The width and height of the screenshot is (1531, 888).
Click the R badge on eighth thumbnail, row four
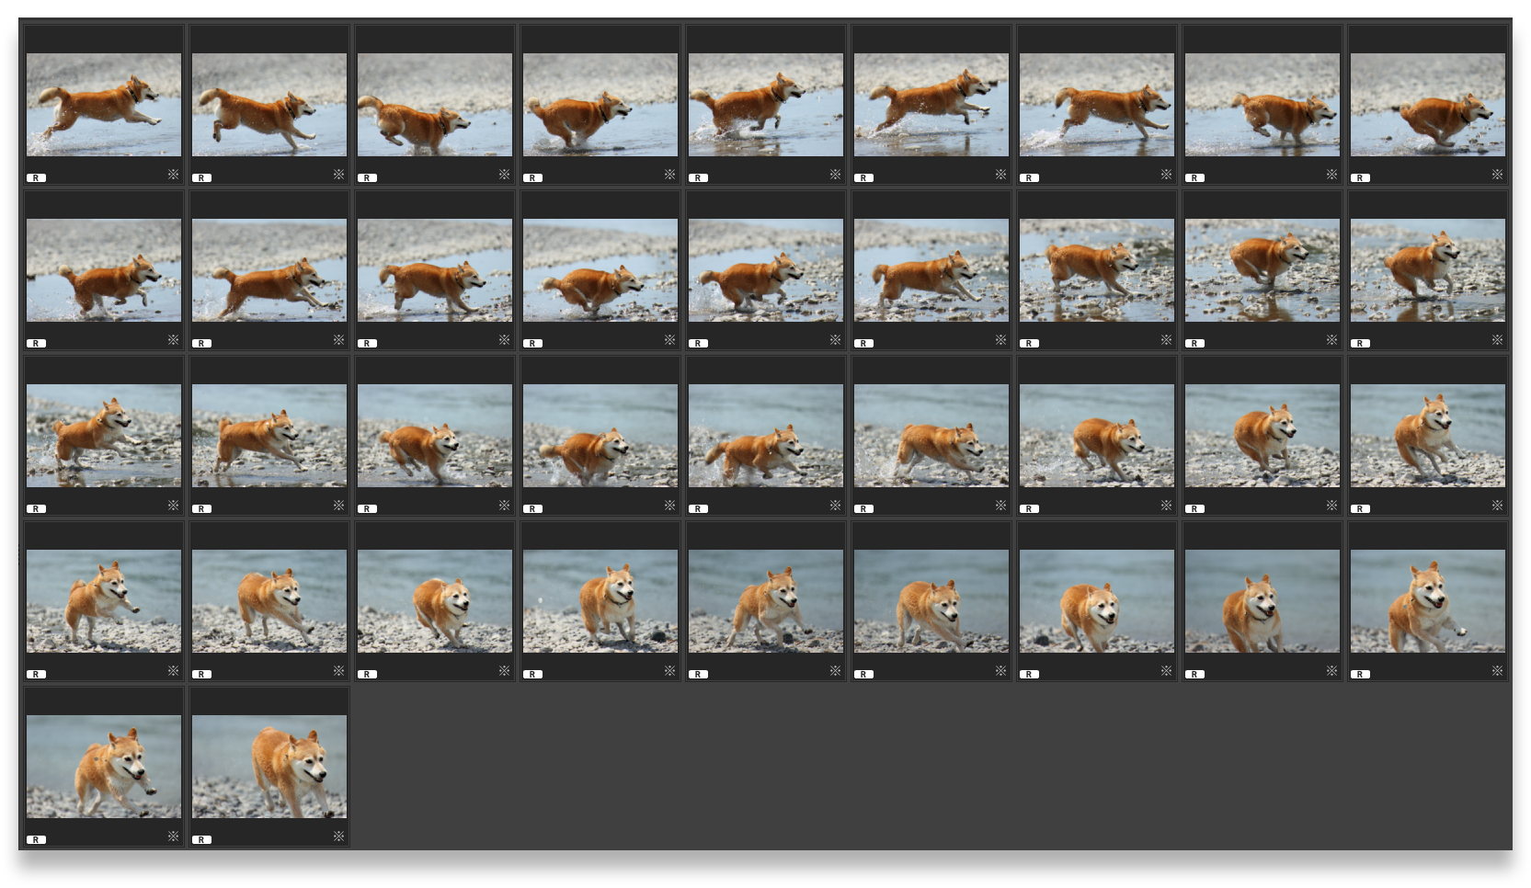click(1194, 674)
